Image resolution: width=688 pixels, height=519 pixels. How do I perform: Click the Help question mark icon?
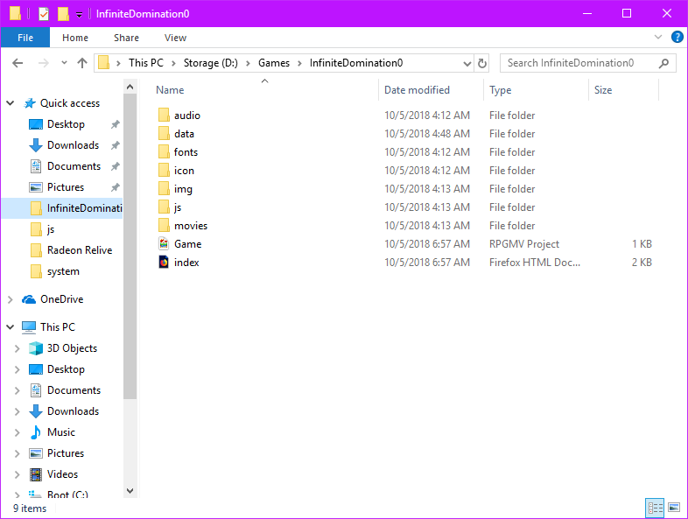tap(677, 38)
